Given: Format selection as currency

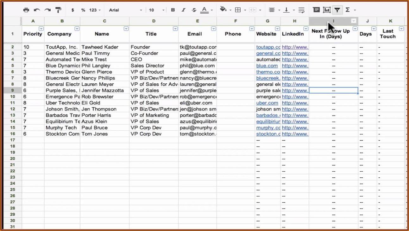Looking at the screenshot, I should tap(73, 10).
